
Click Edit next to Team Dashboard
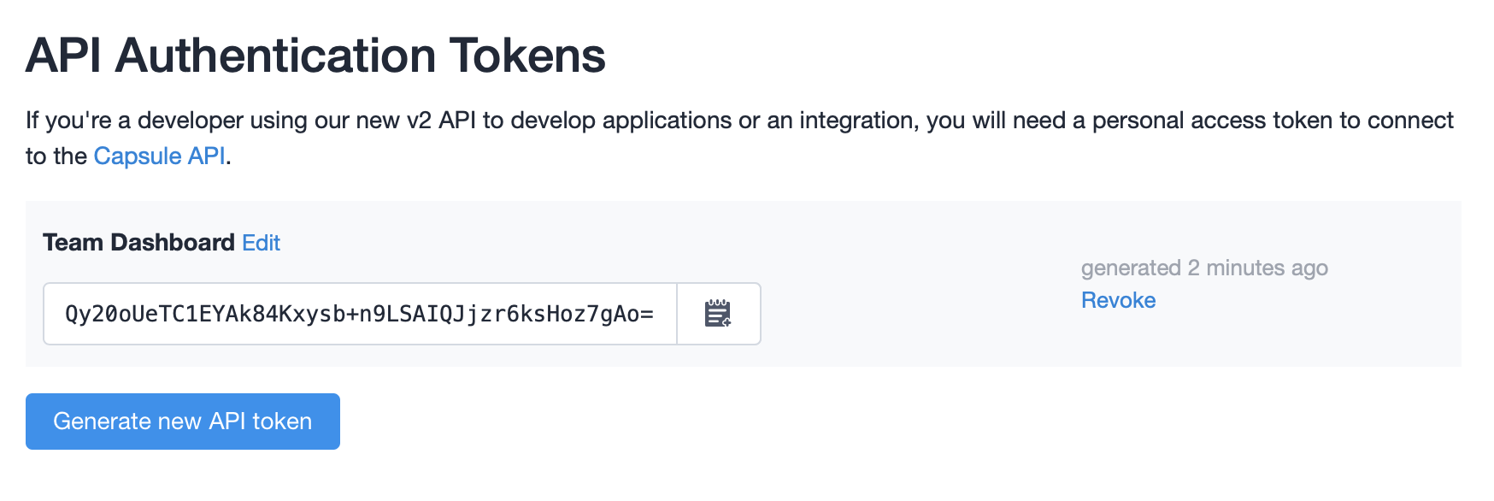[261, 243]
